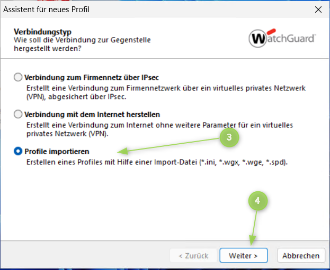
Task: Select the 'Profile importieren' radio button
Action: [18, 151]
